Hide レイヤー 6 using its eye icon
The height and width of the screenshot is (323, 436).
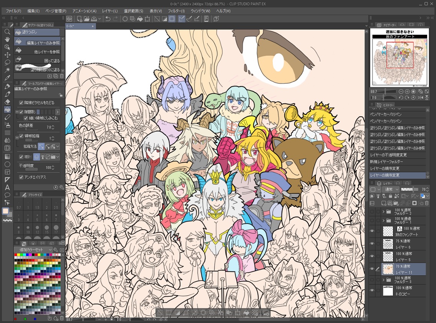tap(372, 244)
